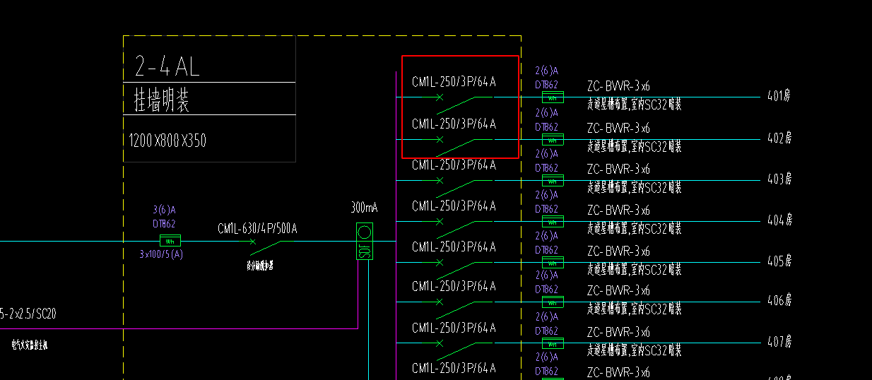The width and height of the screenshot is (872, 380).
Task: Click the '5-2x2.5/SC20' cable label
Action: click(28, 314)
